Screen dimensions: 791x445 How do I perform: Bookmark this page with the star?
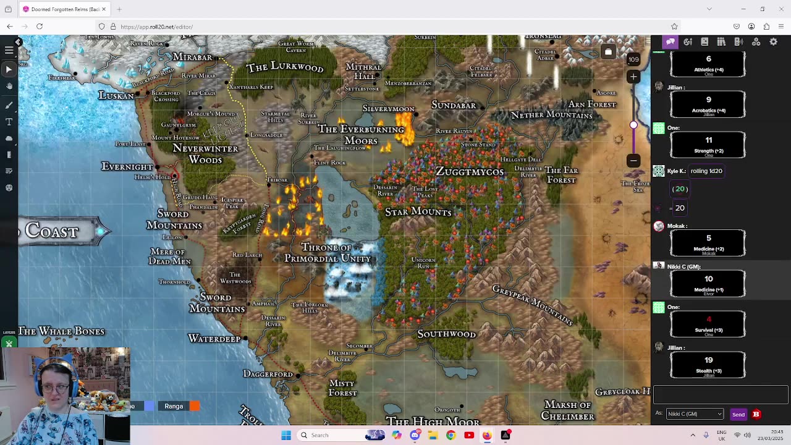pos(674,27)
